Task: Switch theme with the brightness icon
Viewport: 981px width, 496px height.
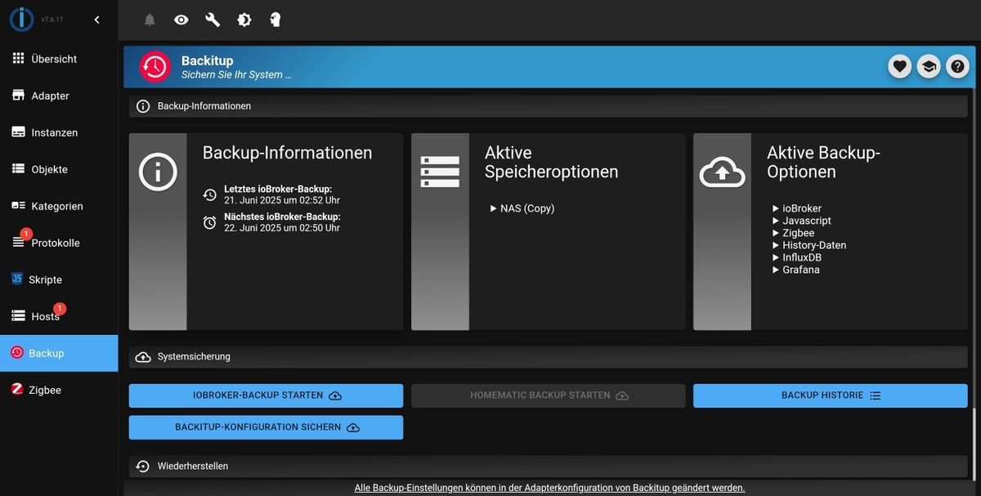Action: [244, 20]
